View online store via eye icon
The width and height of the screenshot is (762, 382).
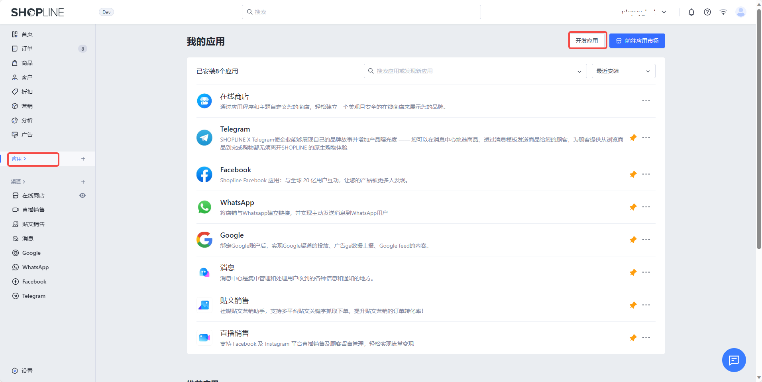click(x=82, y=195)
